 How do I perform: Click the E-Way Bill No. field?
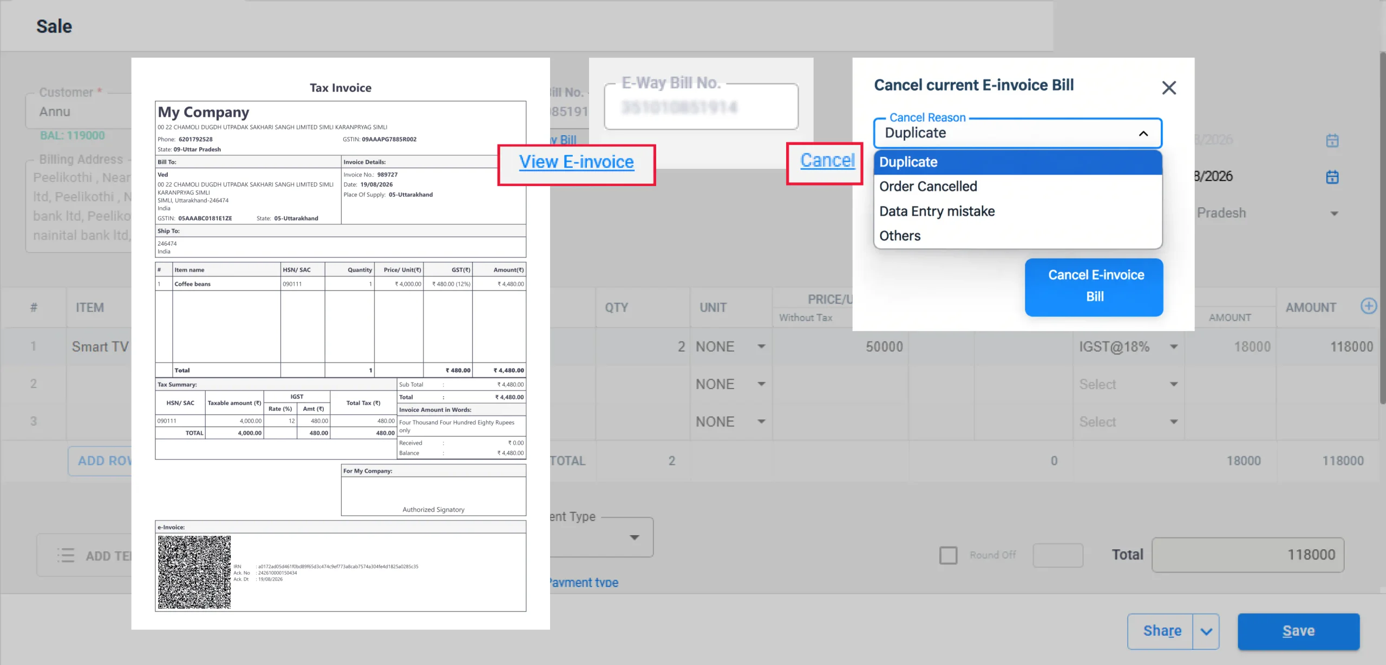tap(701, 107)
